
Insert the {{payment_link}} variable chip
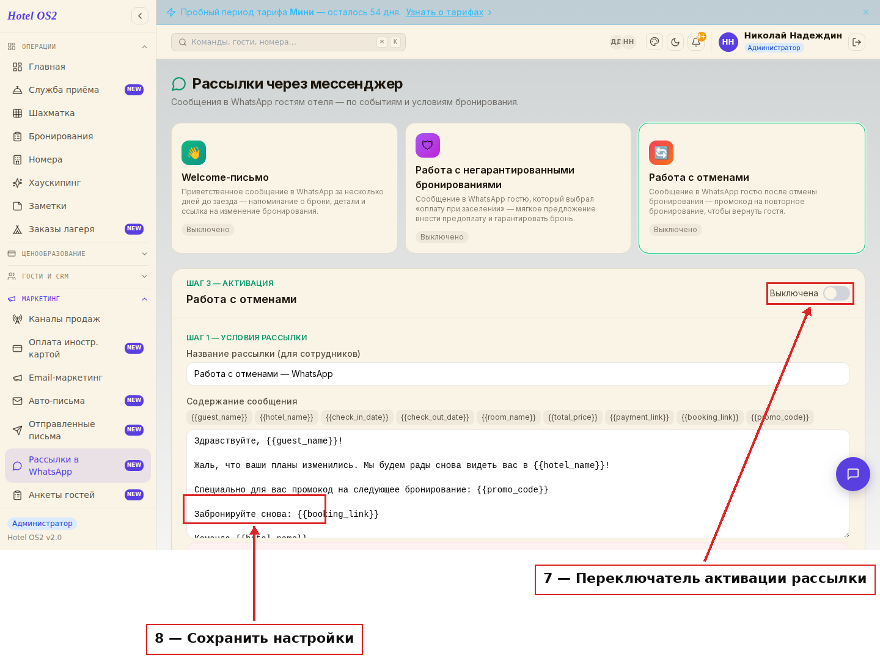639,417
